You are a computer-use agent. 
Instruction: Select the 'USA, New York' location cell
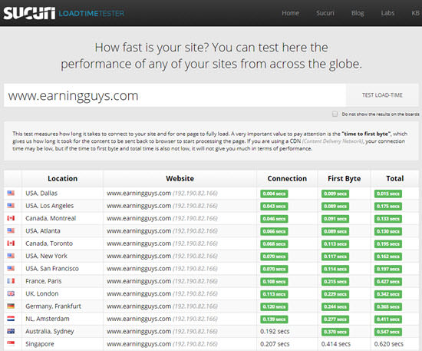tap(62, 256)
